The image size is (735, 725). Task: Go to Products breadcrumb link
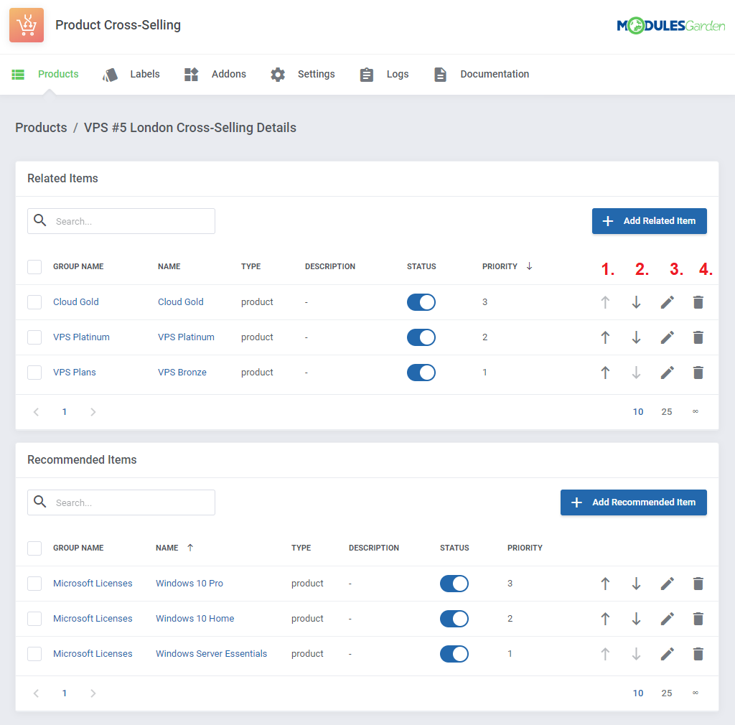(41, 128)
